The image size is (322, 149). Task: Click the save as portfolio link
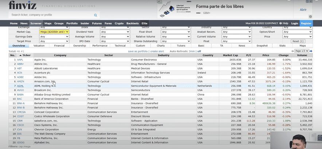[138, 51]
